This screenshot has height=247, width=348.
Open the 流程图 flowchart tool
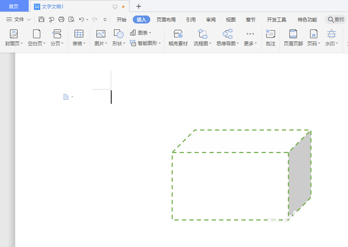click(202, 38)
